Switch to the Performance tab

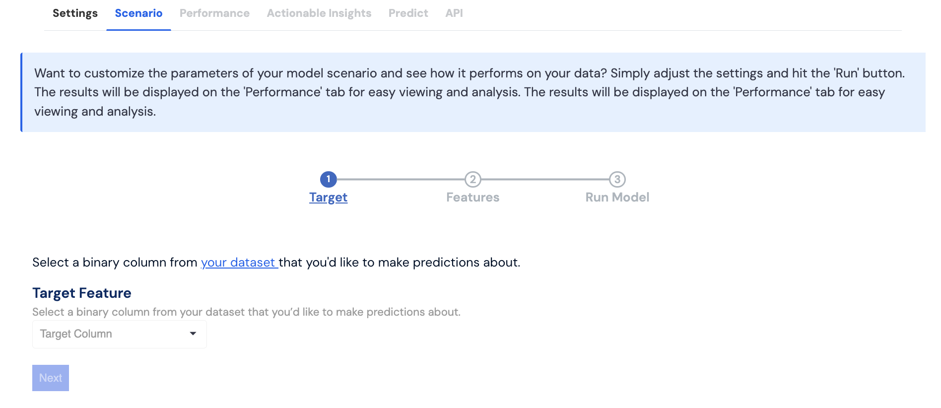(214, 13)
